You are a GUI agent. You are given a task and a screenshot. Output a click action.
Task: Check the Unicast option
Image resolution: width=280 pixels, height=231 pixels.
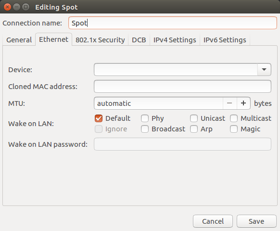194,118
